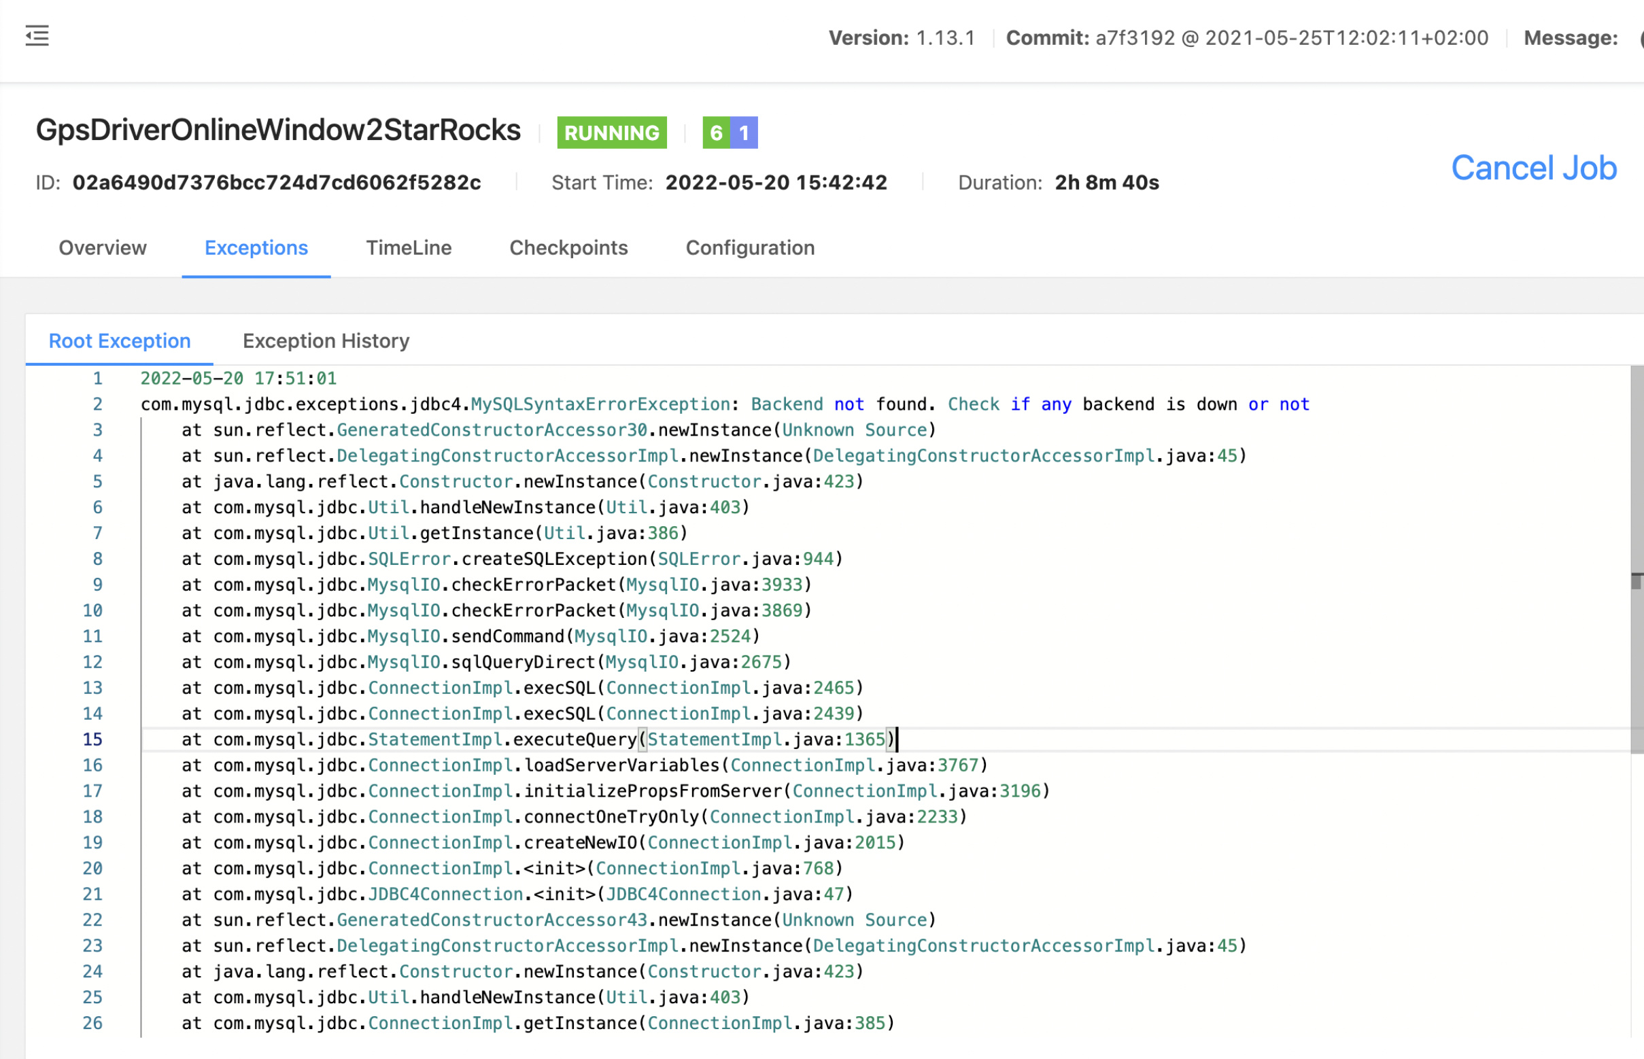The image size is (1644, 1059).
Task: Click the exception timestamp on line 1
Action: pyautogui.click(x=238, y=378)
